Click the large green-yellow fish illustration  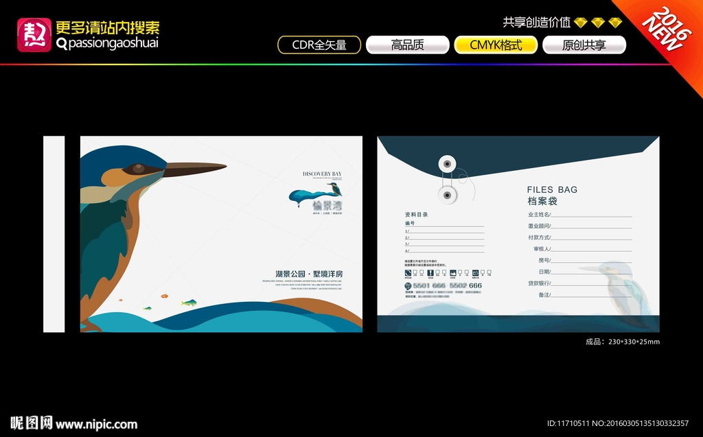point(189,303)
